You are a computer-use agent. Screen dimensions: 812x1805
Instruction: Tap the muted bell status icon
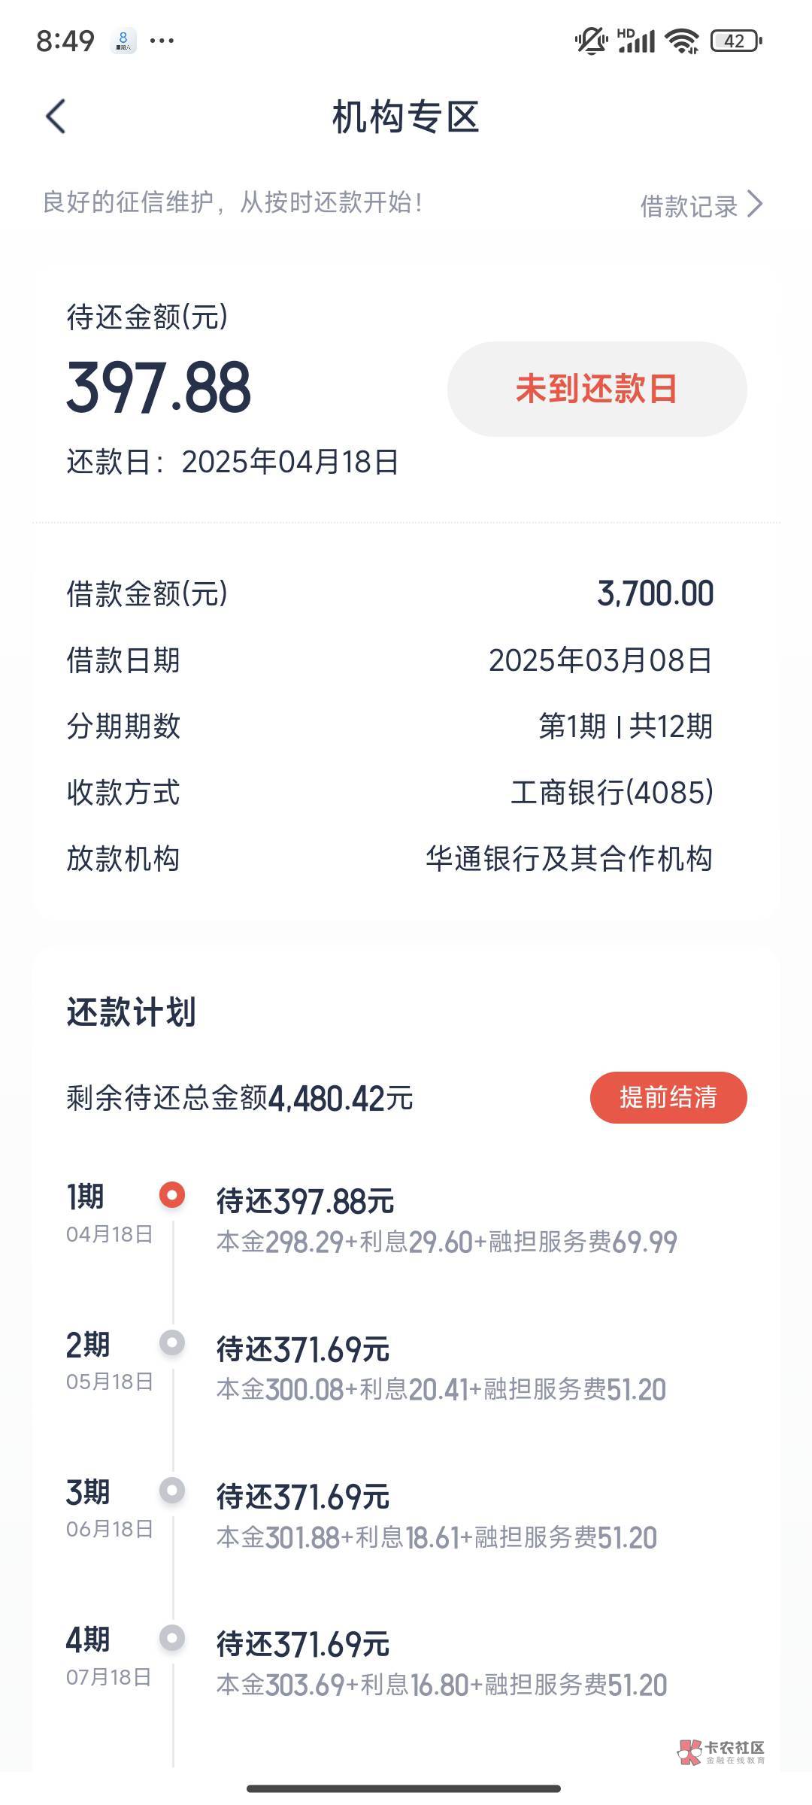pos(591,41)
